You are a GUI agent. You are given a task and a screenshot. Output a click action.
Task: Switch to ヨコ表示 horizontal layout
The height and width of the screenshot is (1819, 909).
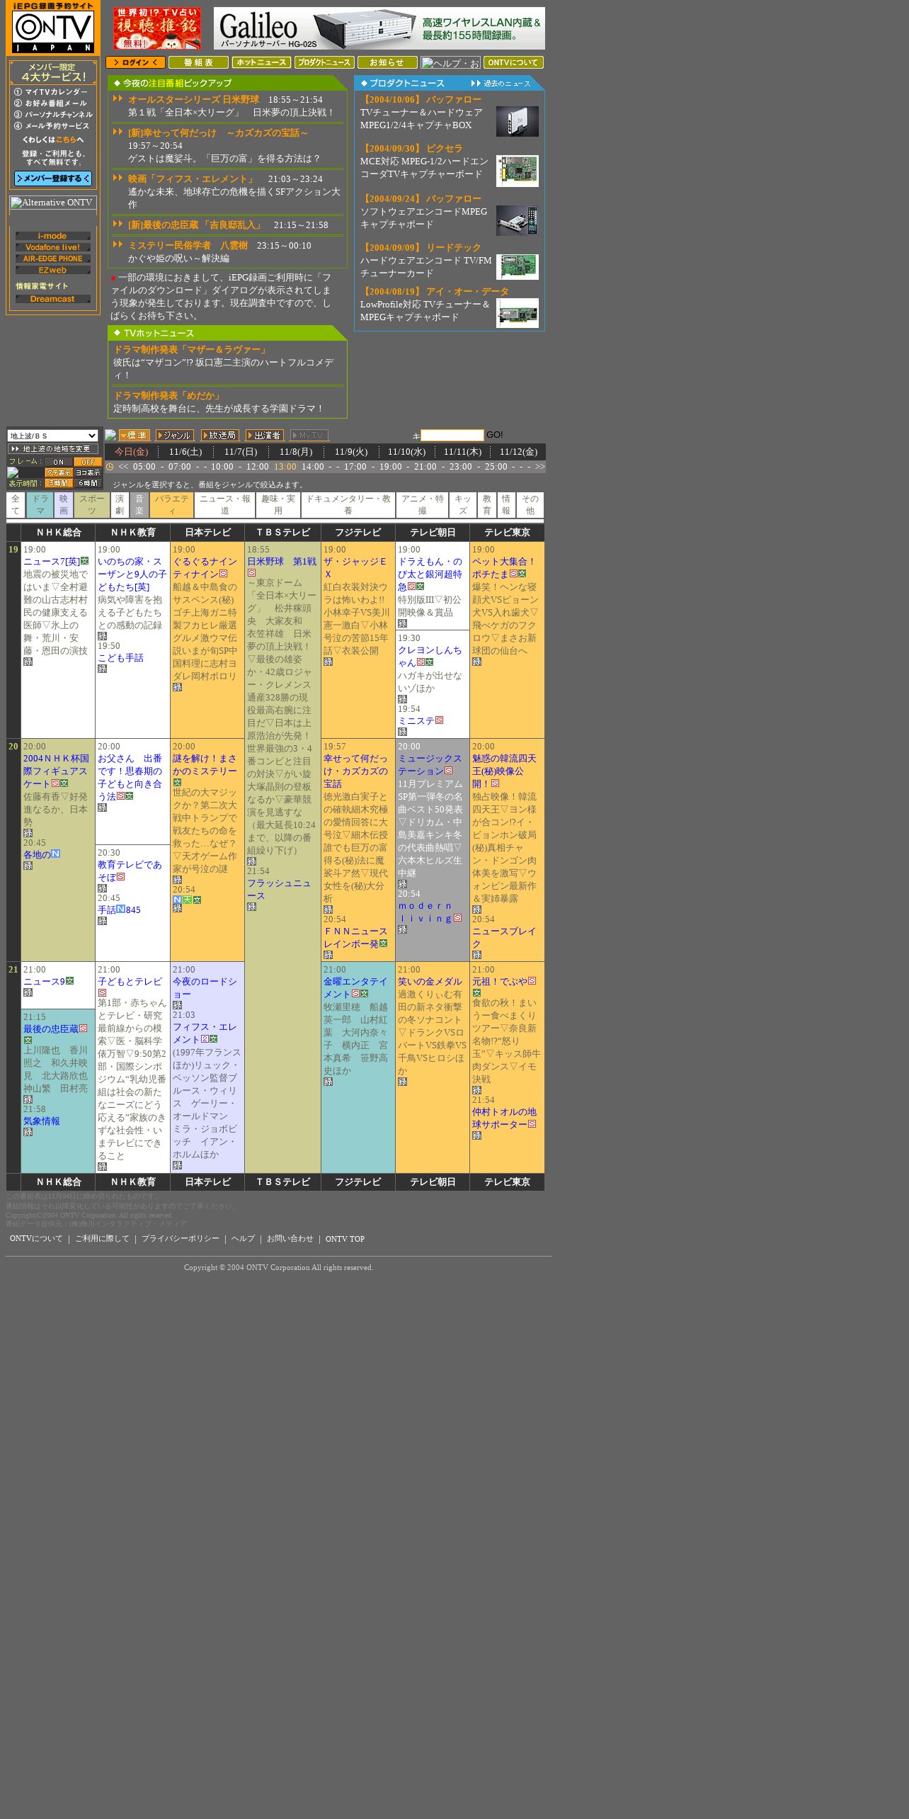88,472
